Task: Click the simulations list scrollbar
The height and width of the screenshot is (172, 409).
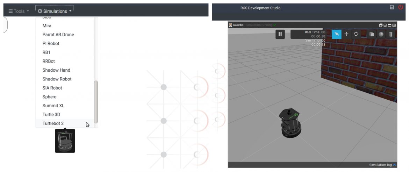Action: tap(96, 102)
